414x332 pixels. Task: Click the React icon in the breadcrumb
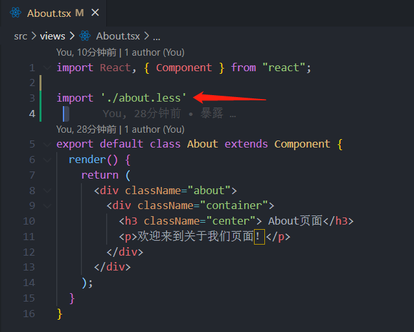[85, 36]
